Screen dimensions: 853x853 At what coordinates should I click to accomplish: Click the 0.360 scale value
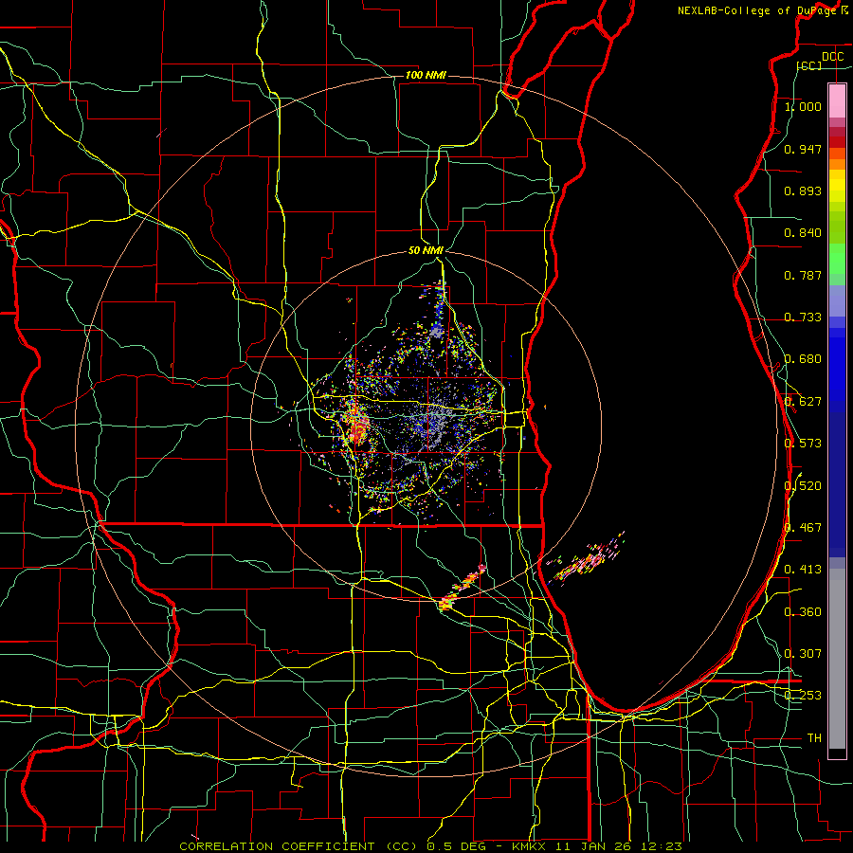pyautogui.click(x=803, y=612)
